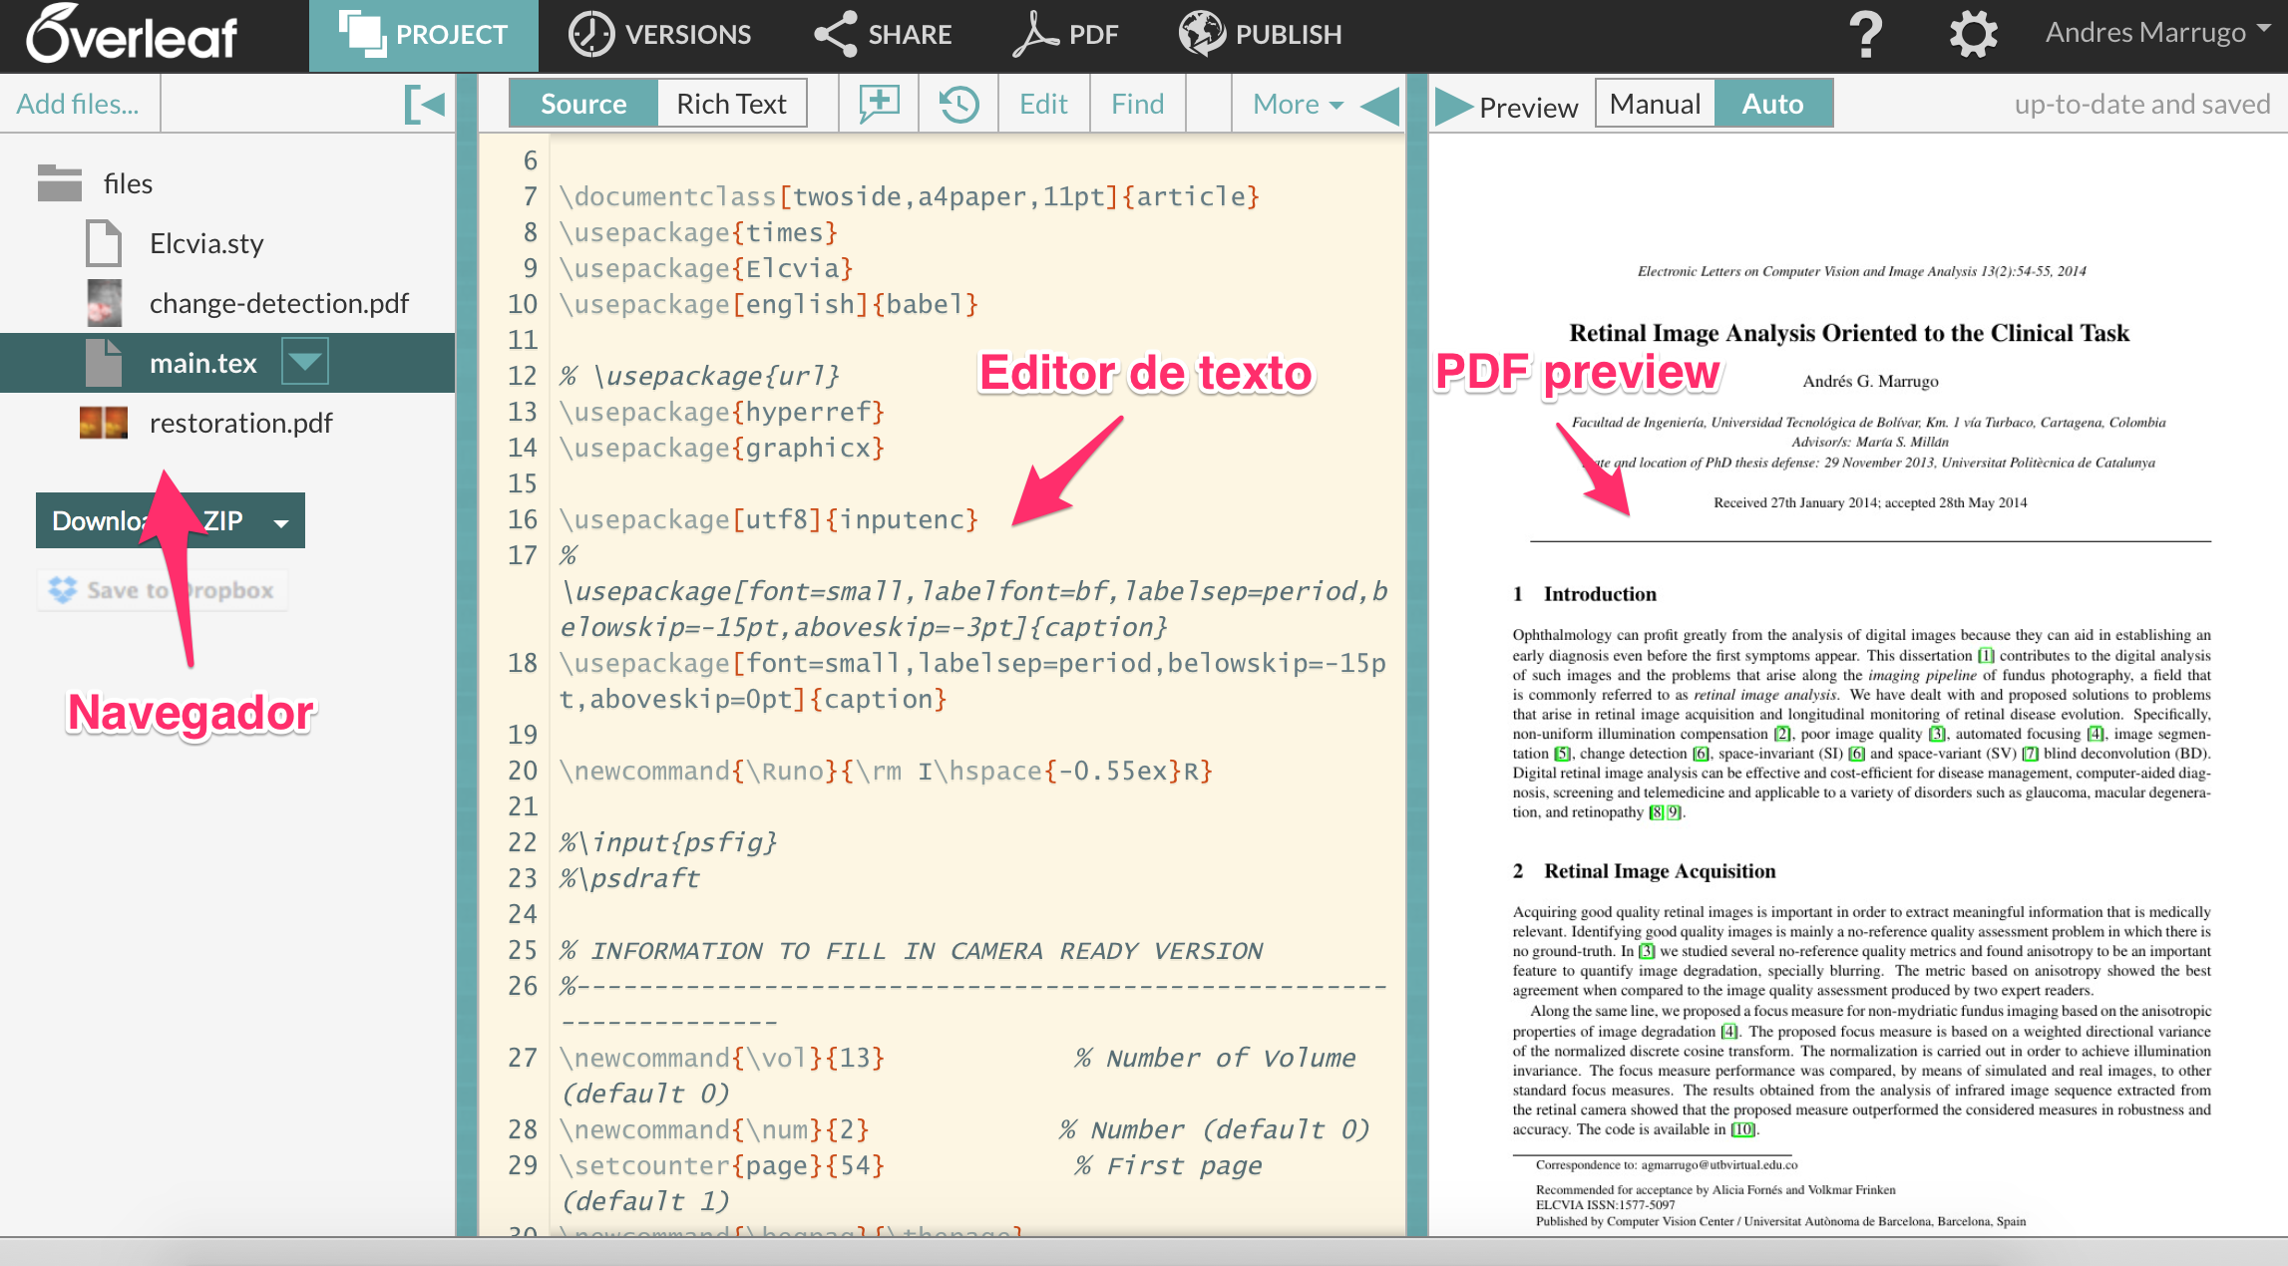Switch editor to Source mode

(x=583, y=104)
